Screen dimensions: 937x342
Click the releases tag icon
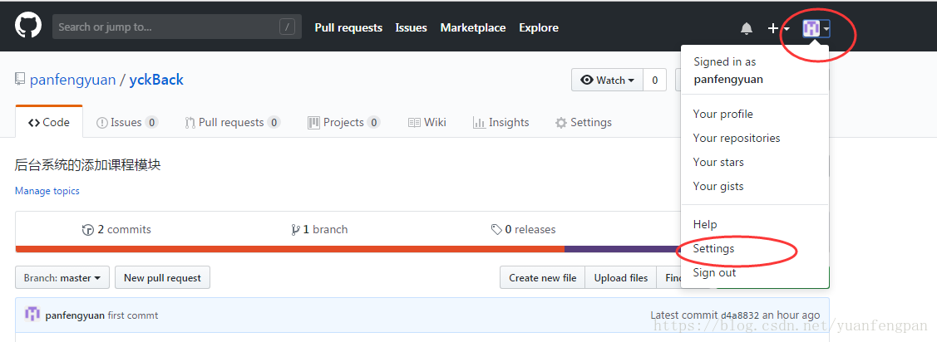(x=496, y=230)
